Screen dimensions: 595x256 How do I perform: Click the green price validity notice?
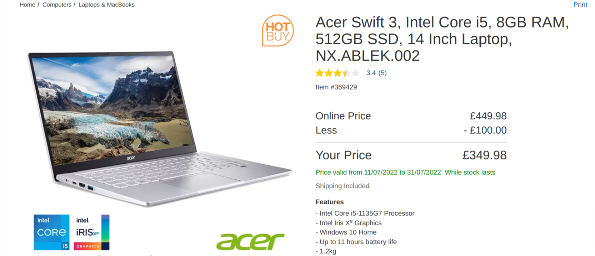405,172
